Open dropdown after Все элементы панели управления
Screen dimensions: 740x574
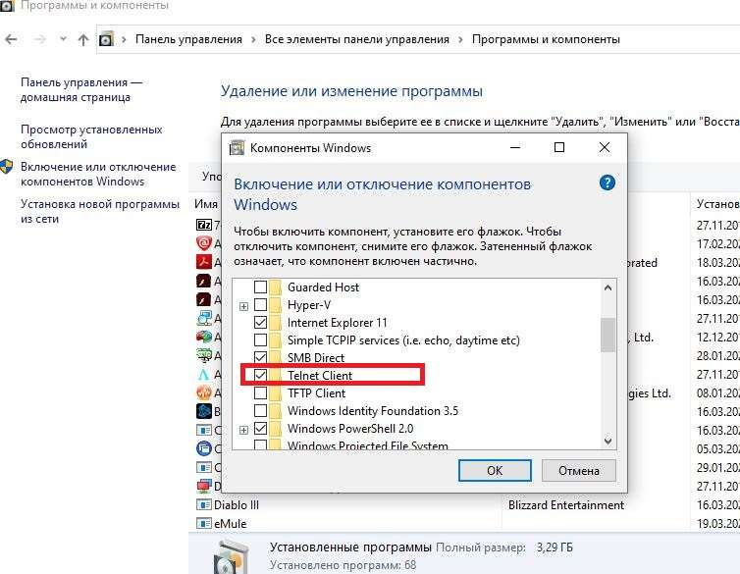460,39
